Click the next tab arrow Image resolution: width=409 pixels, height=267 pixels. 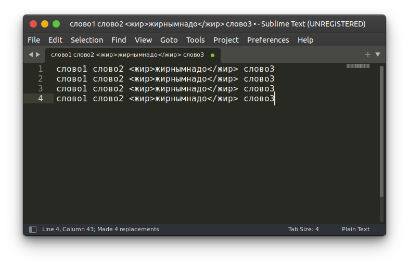coord(37,55)
